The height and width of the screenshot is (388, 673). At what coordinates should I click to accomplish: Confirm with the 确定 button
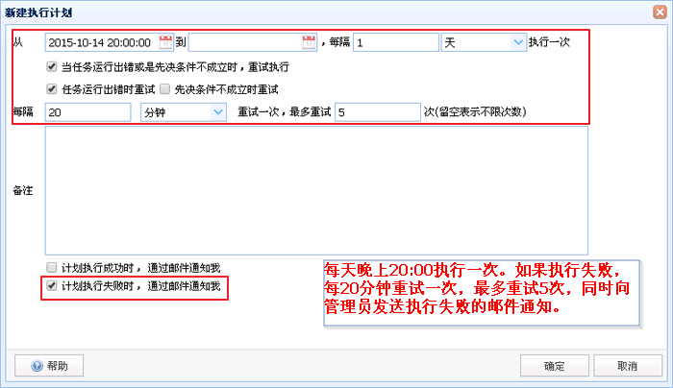point(555,366)
